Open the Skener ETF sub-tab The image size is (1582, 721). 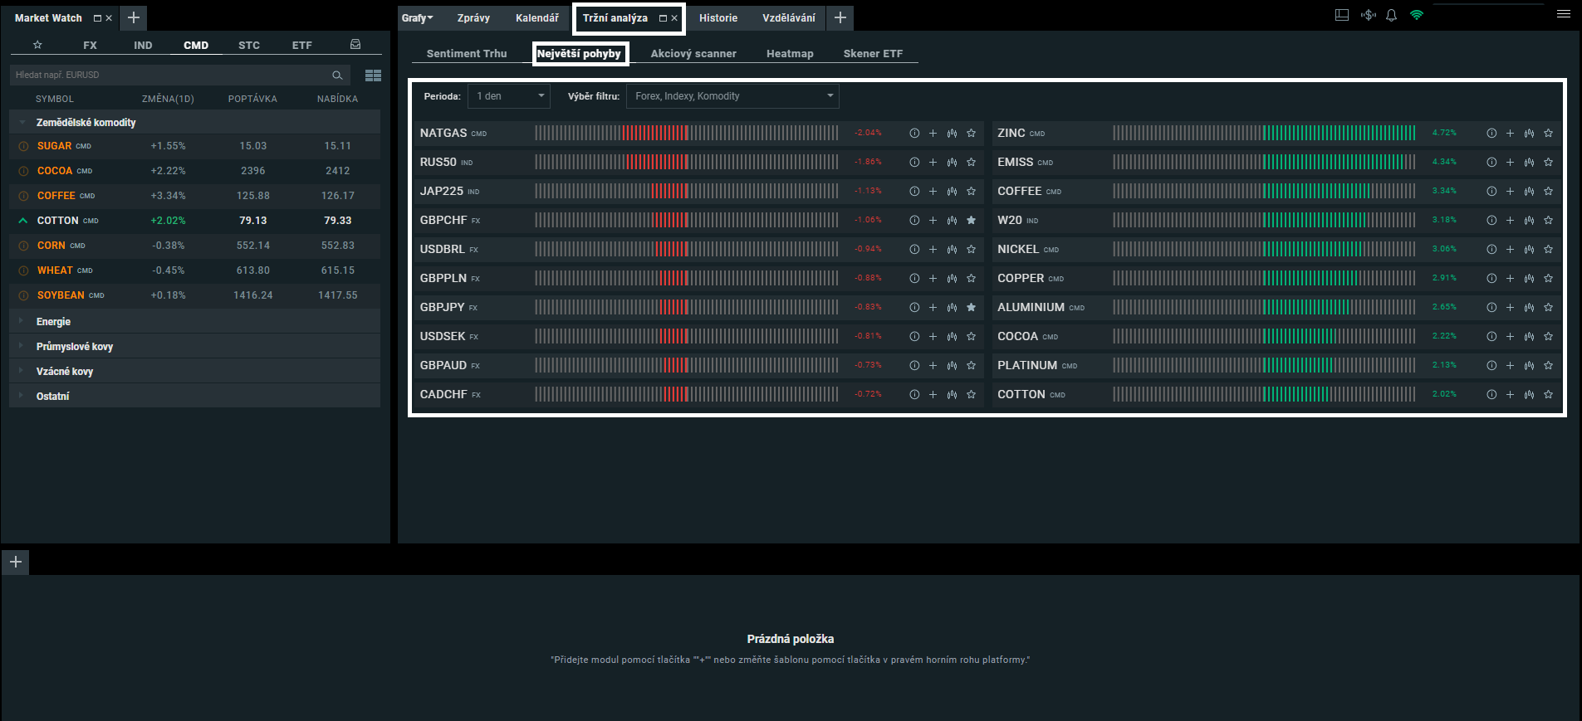tap(873, 53)
